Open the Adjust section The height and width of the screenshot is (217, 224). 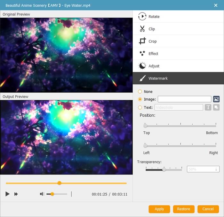[178, 66]
